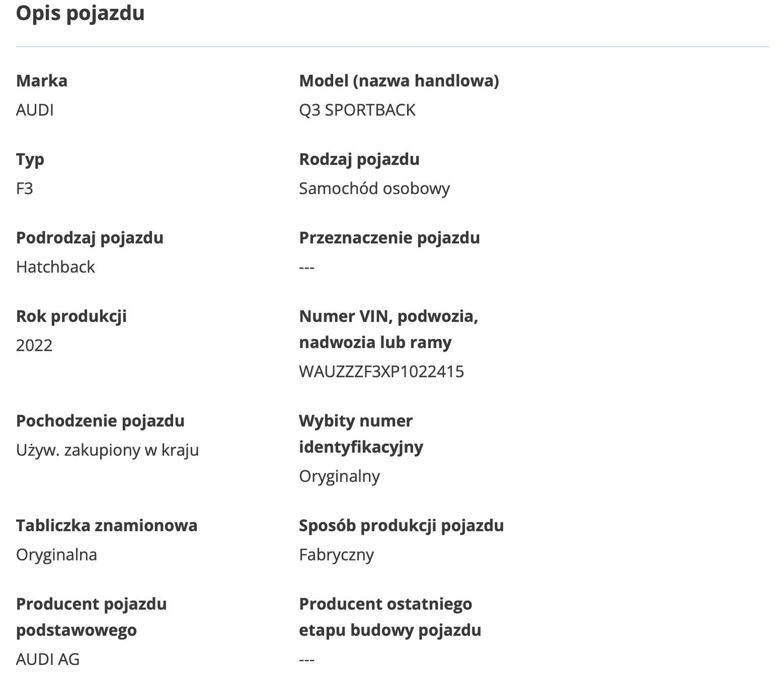Click Oryginalny under Wybity numer identyfikacyjny
776x685 pixels.
(339, 476)
